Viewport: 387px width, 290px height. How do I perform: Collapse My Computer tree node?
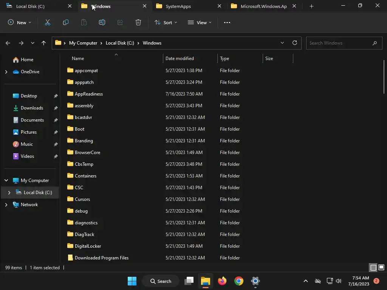(6, 180)
